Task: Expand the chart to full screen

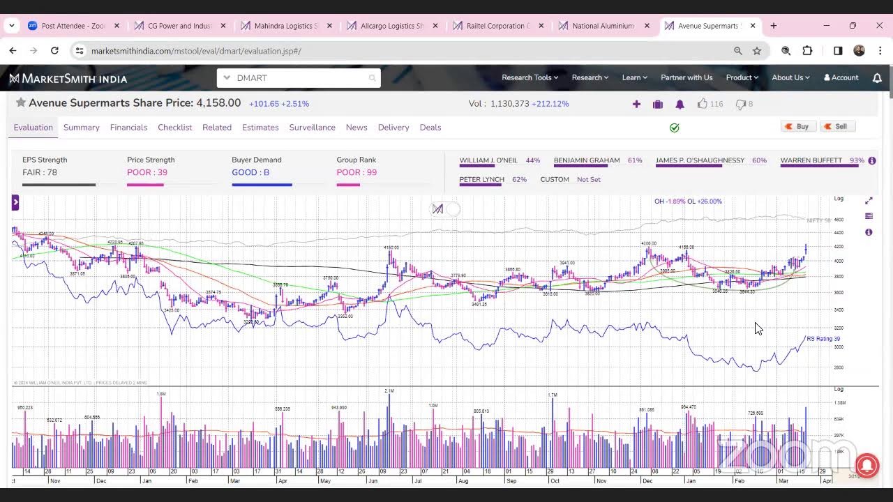Action: point(869,201)
